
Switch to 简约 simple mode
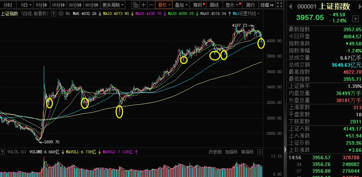click(250, 5)
